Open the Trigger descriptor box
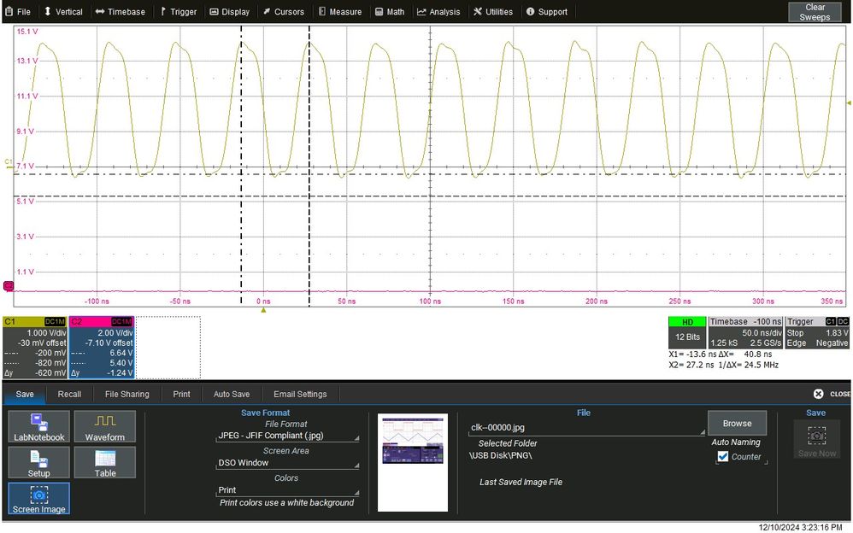This screenshot has height=533, width=853. click(817, 332)
